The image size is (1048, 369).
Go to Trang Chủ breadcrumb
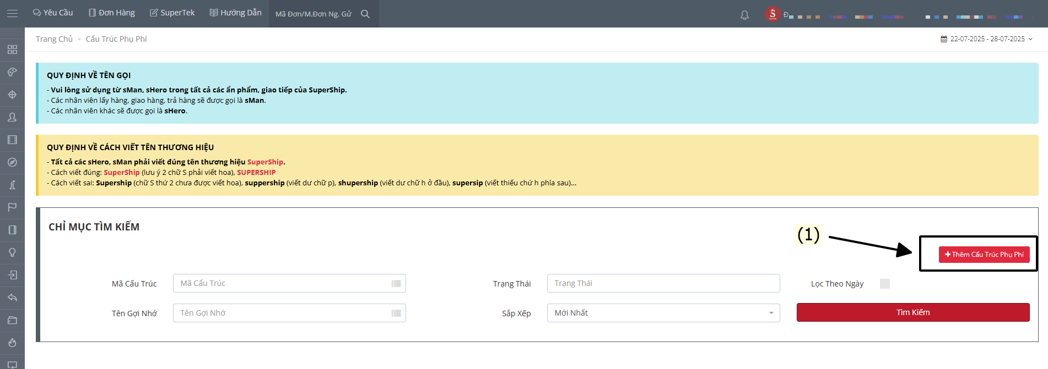pos(54,39)
